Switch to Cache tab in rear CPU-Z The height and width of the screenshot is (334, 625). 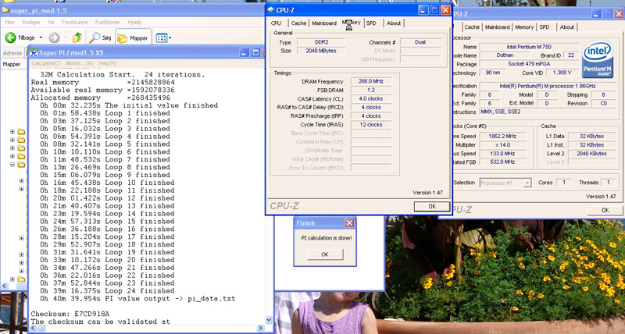472,27
